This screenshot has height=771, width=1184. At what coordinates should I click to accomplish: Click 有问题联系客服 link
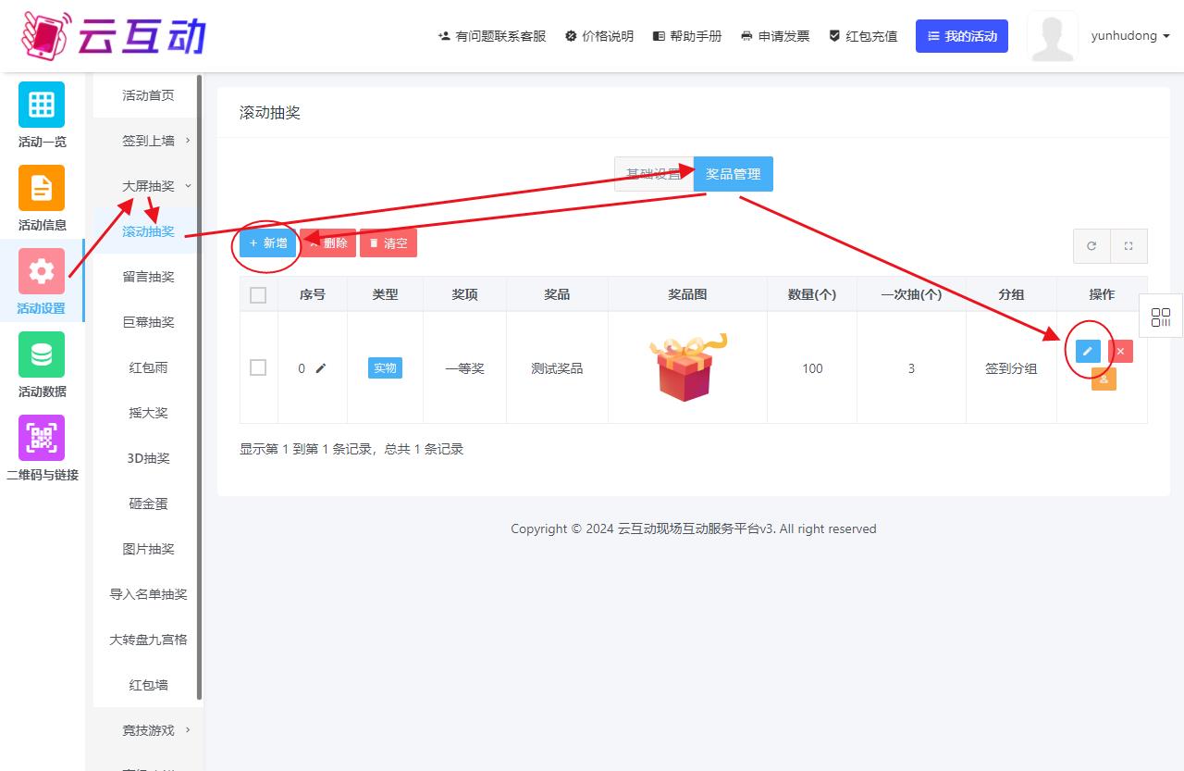[492, 36]
